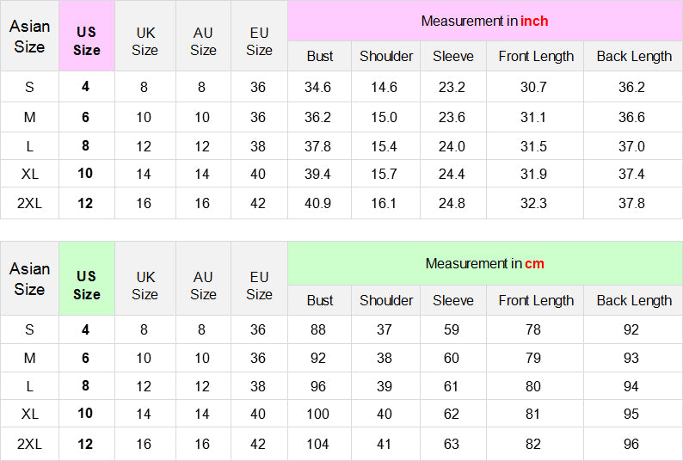
Task: Click the pink US Size header cell
Action: click(x=87, y=36)
